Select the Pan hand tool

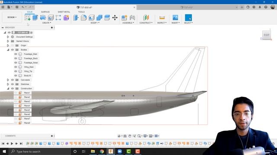130,136
